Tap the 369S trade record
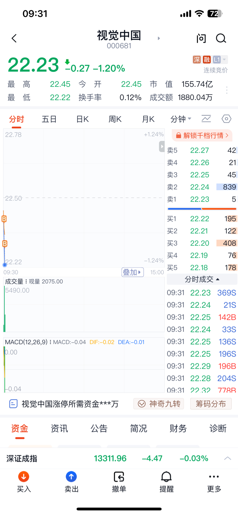This screenshot has height=515, width=238. point(202,293)
